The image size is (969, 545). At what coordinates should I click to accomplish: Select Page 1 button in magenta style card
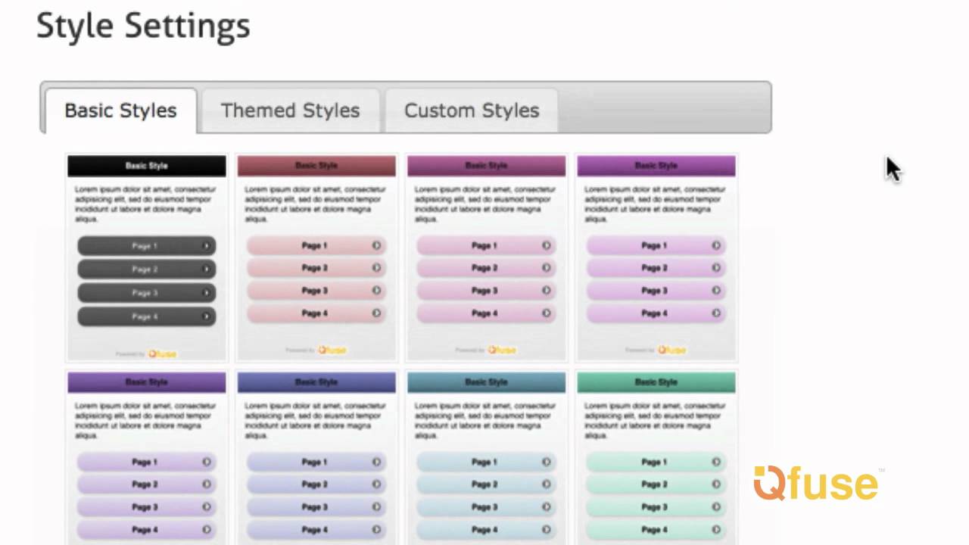pyautogui.click(x=486, y=245)
